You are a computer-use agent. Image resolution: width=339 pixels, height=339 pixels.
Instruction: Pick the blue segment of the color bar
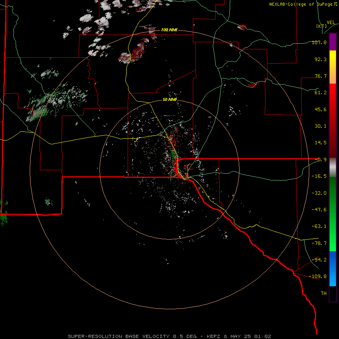coord(333,269)
